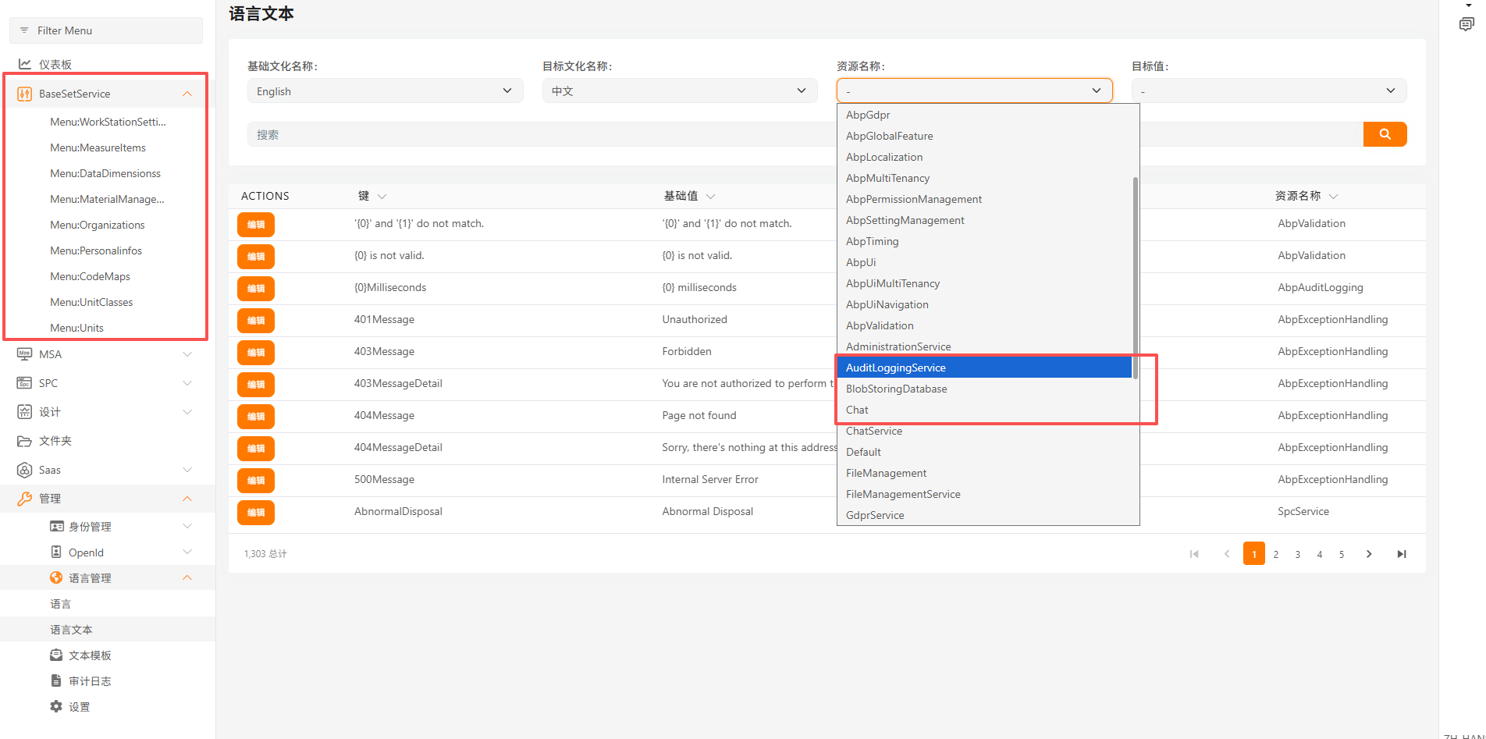1486x739 pixels.
Task: Click the chat feedback icon at top right
Action: [x=1466, y=24]
